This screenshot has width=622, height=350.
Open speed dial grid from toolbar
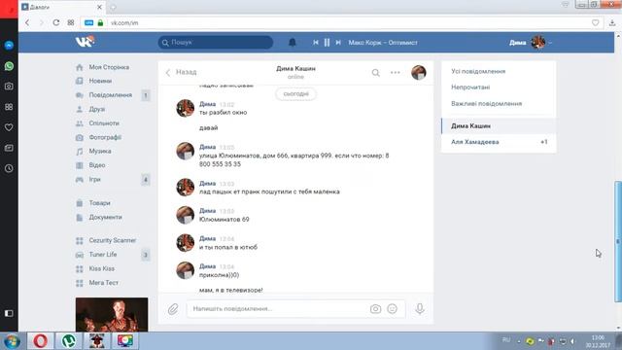click(71, 22)
